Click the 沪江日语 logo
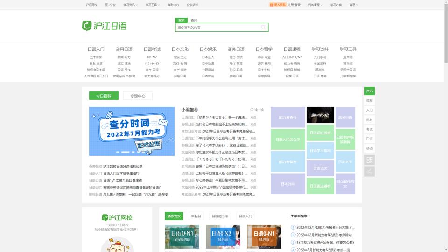This screenshot has width=448, height=252. (x=104, y=26)
